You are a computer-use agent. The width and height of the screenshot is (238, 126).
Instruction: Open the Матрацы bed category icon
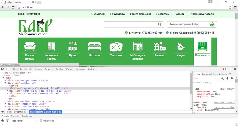(94, 46)
